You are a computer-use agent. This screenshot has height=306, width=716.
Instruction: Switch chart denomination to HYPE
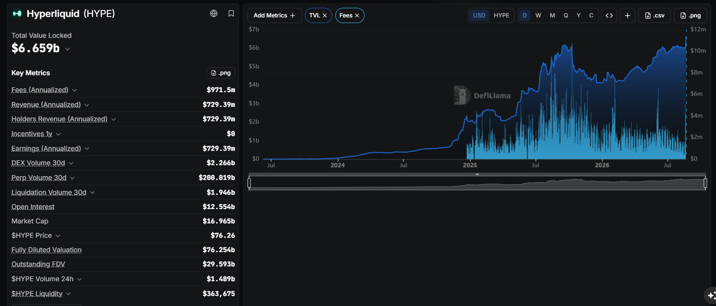(x=501, y=15)
